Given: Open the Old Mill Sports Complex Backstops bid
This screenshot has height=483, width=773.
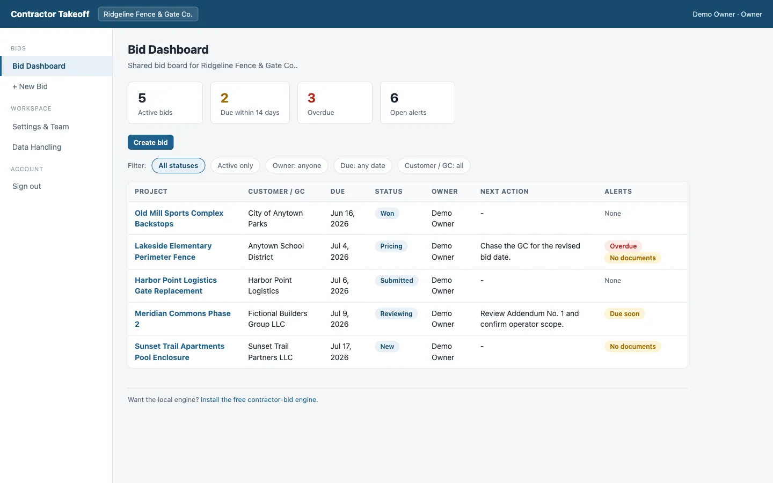Looking at the screenshot, I should point(179,218).
